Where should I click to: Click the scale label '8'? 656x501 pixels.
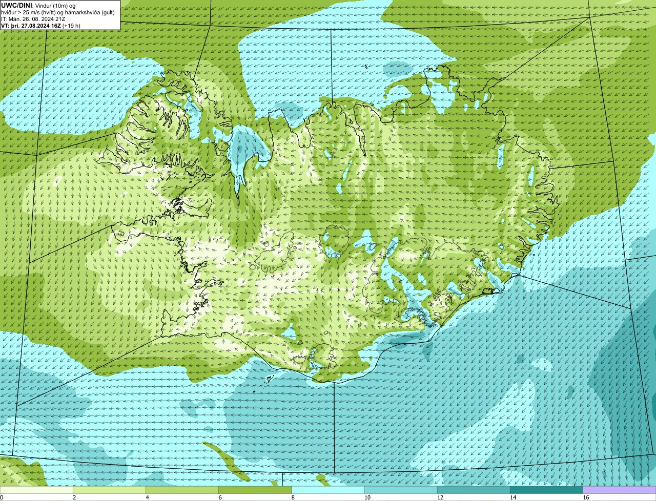tap(293, 497)
